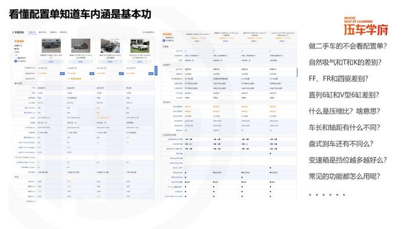Click the 压车学府 logo

point(366,27)
